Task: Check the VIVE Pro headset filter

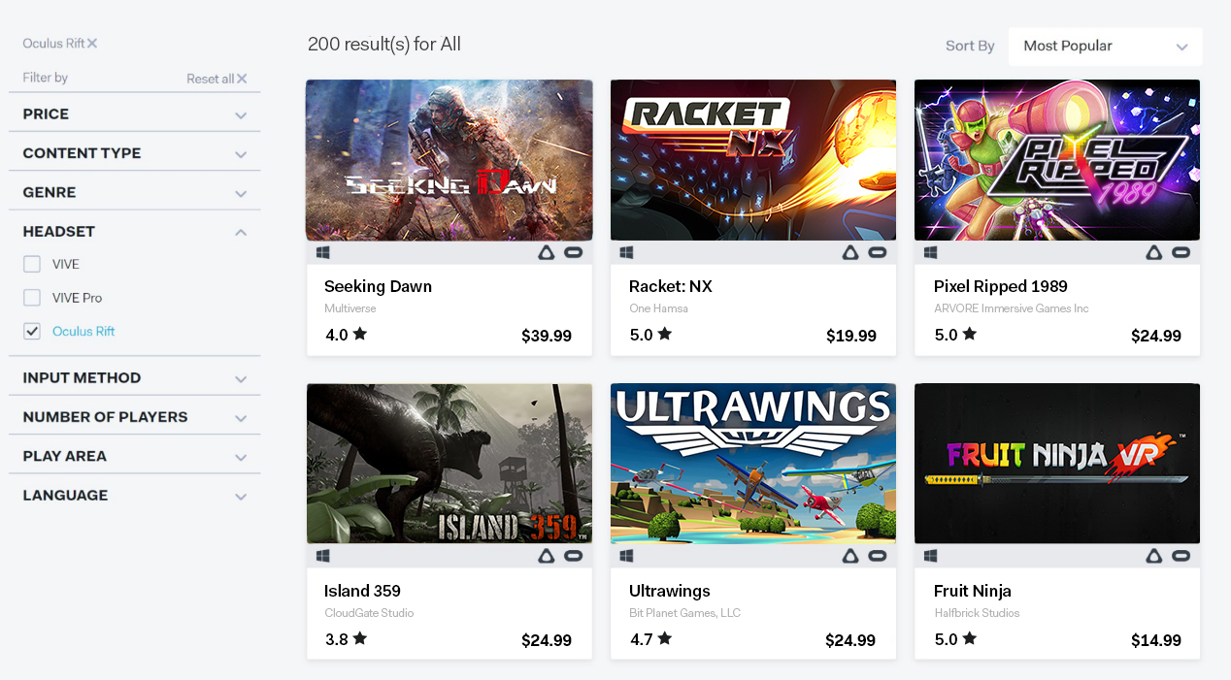Action: (x=32, y=298)
